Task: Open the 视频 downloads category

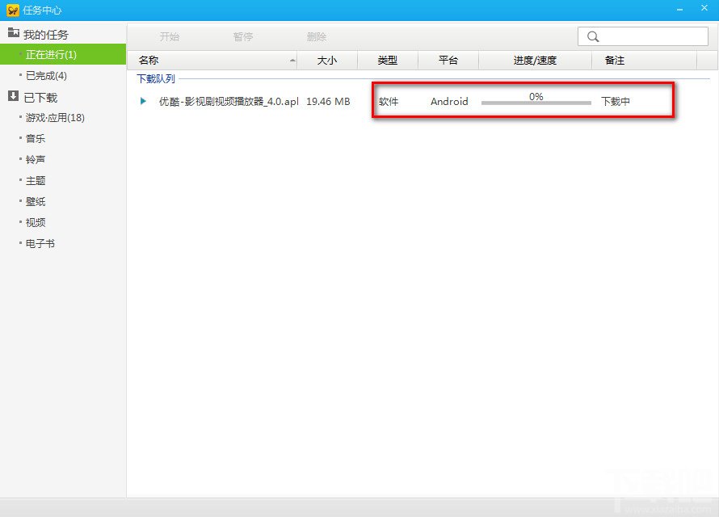Action: tap(36, 223)
